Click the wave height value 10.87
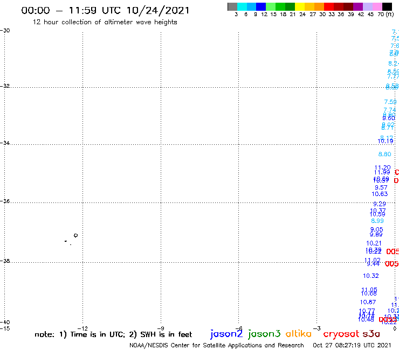 [x=368, y=302]
